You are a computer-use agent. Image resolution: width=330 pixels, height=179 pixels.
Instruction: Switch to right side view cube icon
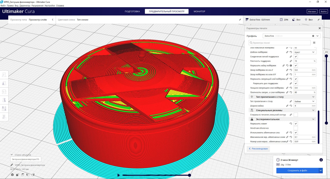33,175
